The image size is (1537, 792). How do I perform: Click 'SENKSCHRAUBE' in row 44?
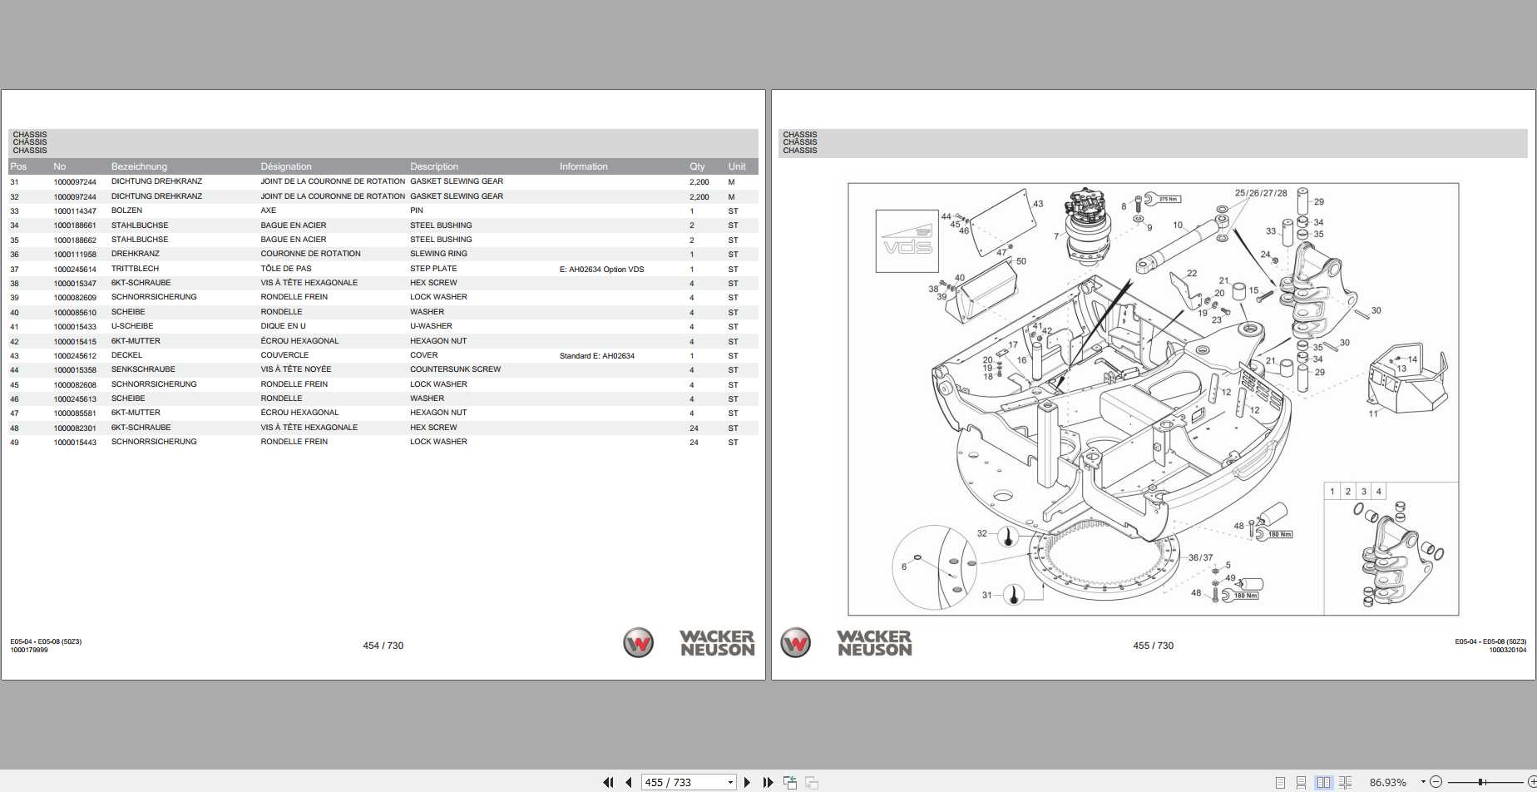click(143, 369)
